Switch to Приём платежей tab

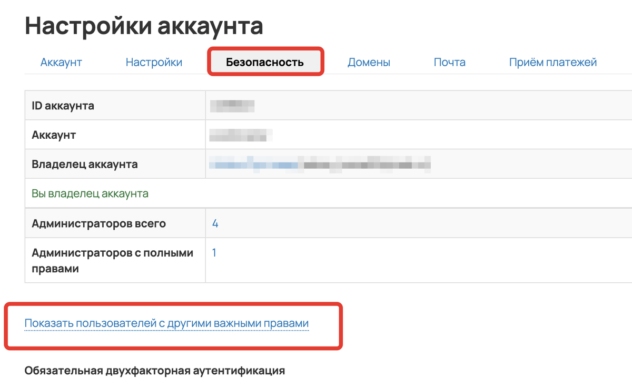tap(553, 63)
